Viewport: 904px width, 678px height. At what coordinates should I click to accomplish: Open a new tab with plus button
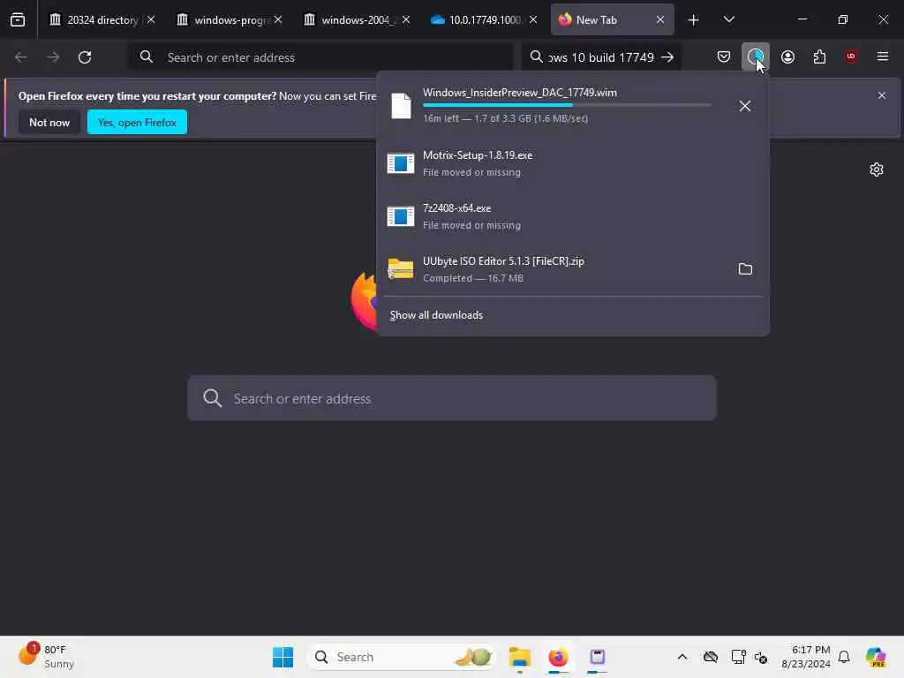693,20
